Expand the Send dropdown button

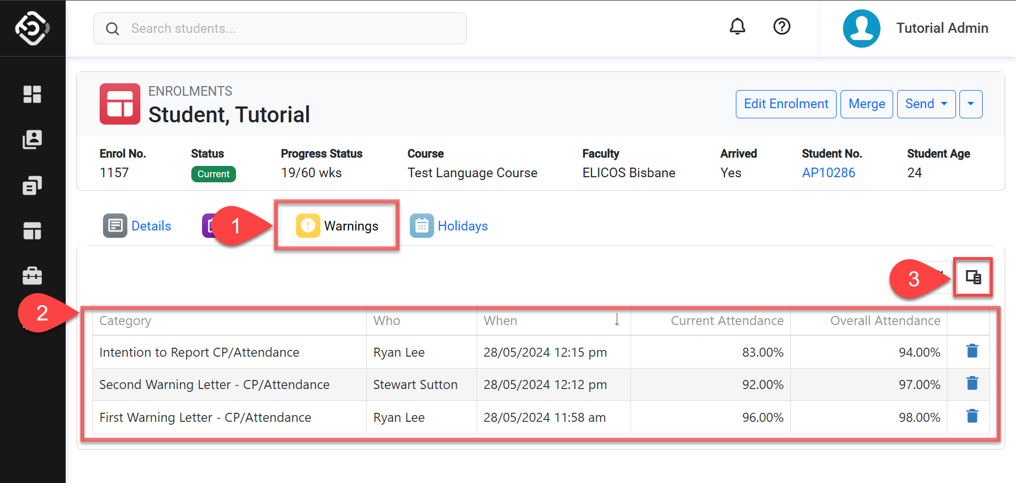pyautogui.click(x=926, y=104)
